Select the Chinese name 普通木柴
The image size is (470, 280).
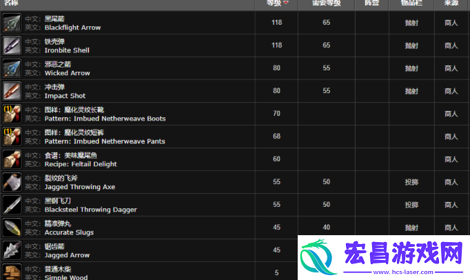click(58, 269)
